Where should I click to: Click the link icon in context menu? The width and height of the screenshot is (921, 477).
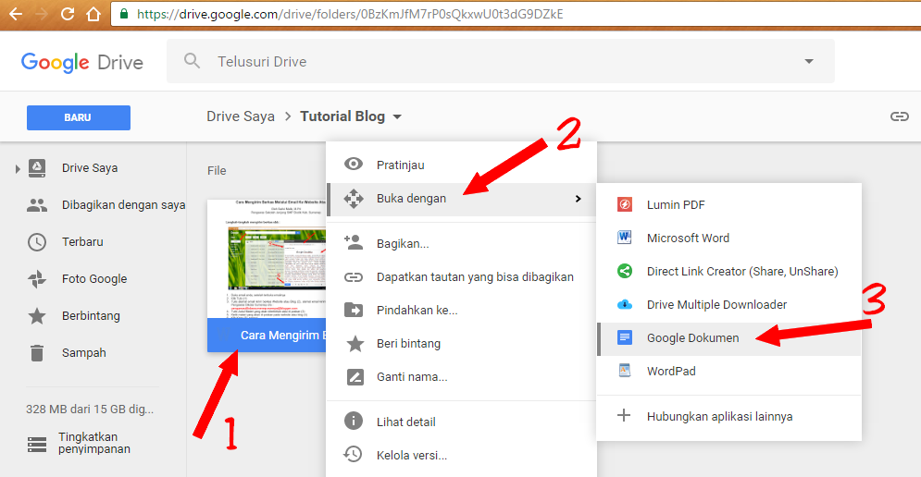pyautogui.click(x=354, y=277)
